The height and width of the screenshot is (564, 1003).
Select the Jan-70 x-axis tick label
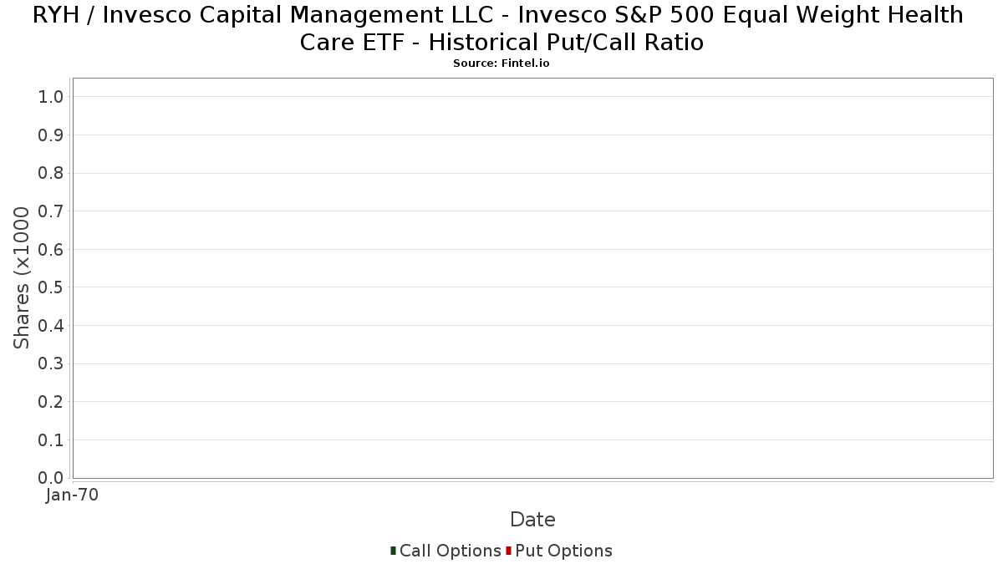point(72,495)
